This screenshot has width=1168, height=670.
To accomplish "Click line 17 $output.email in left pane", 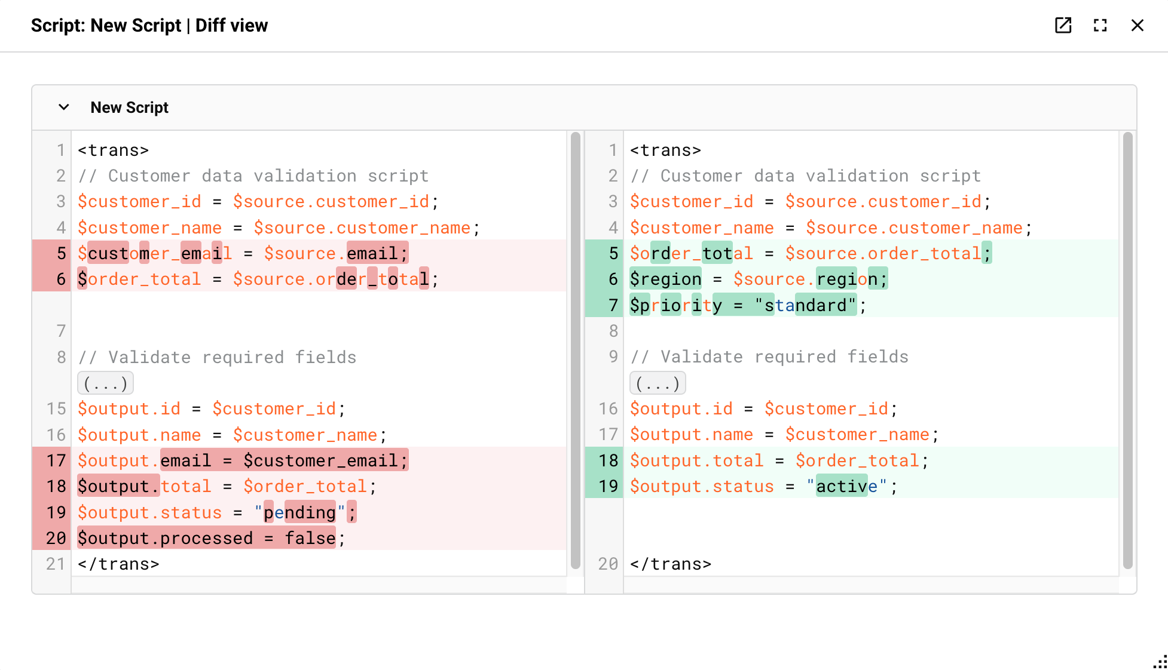I will 243,460.
